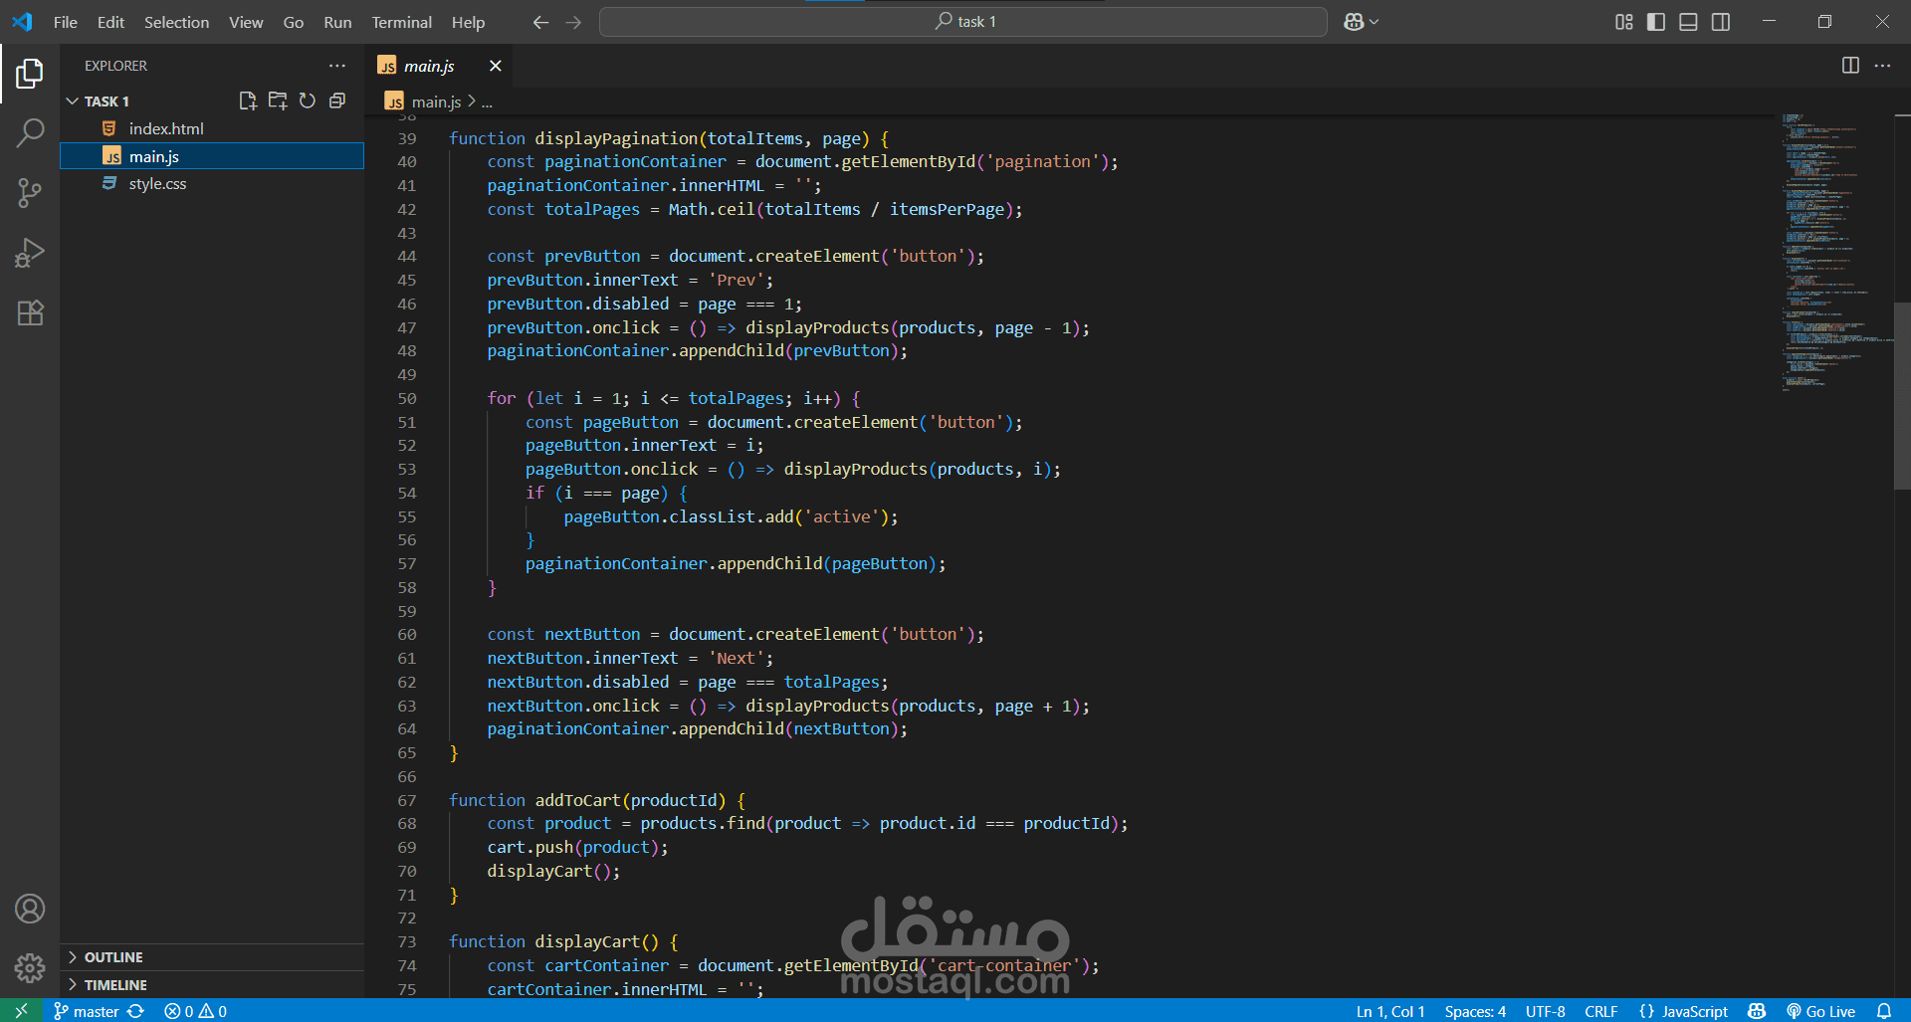Open the Source Control view

coord(30,193)
